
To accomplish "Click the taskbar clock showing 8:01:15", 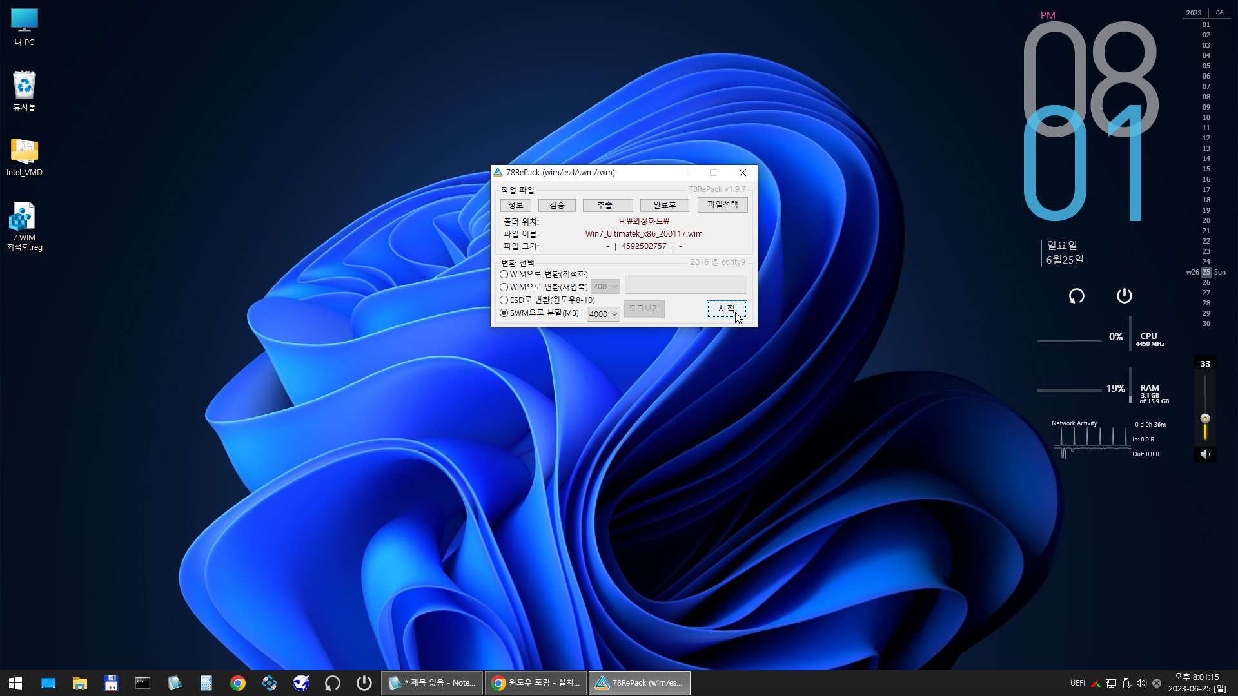I will pyautogui.click(x=1197, y=683).
